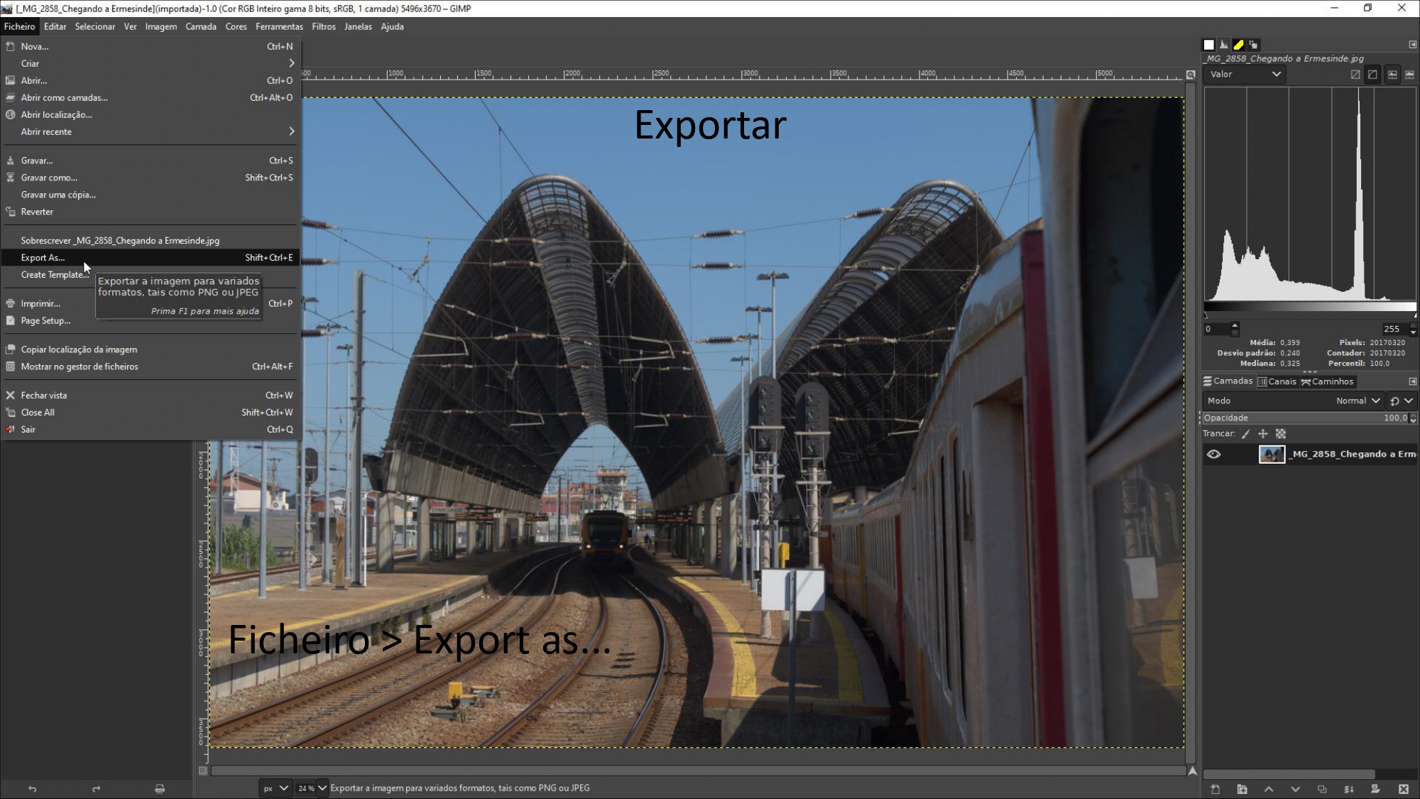
Task: Delete the layer with the X icon
Action: coord(1403,789)
